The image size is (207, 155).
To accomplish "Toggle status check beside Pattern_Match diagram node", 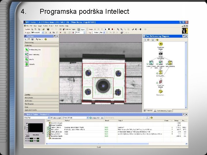I will pos(147,64).
